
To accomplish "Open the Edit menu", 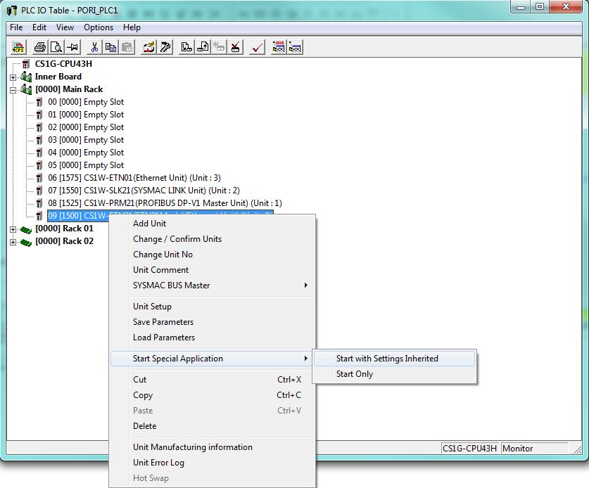I will pos(39,27).
